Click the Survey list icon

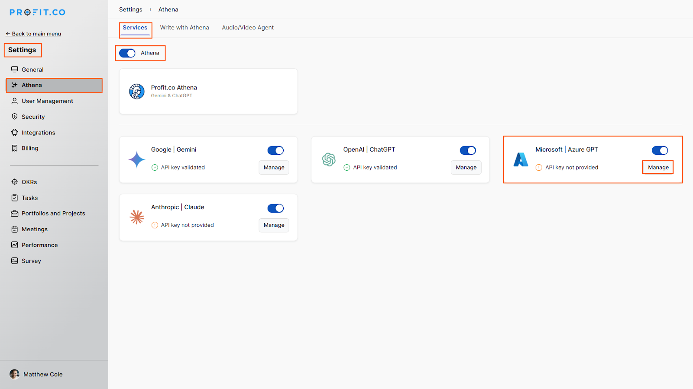pos(15,261)
